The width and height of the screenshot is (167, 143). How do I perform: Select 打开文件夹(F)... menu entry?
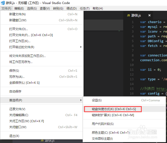[x=42, y=35]
